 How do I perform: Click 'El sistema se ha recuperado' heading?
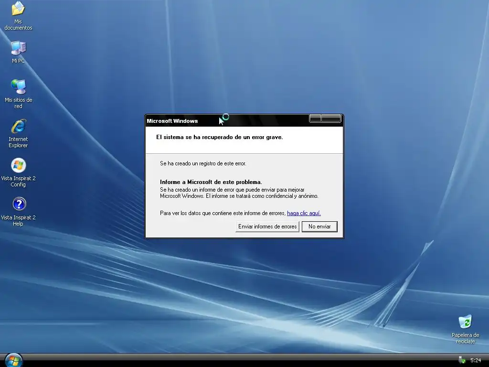click(220, 137)
